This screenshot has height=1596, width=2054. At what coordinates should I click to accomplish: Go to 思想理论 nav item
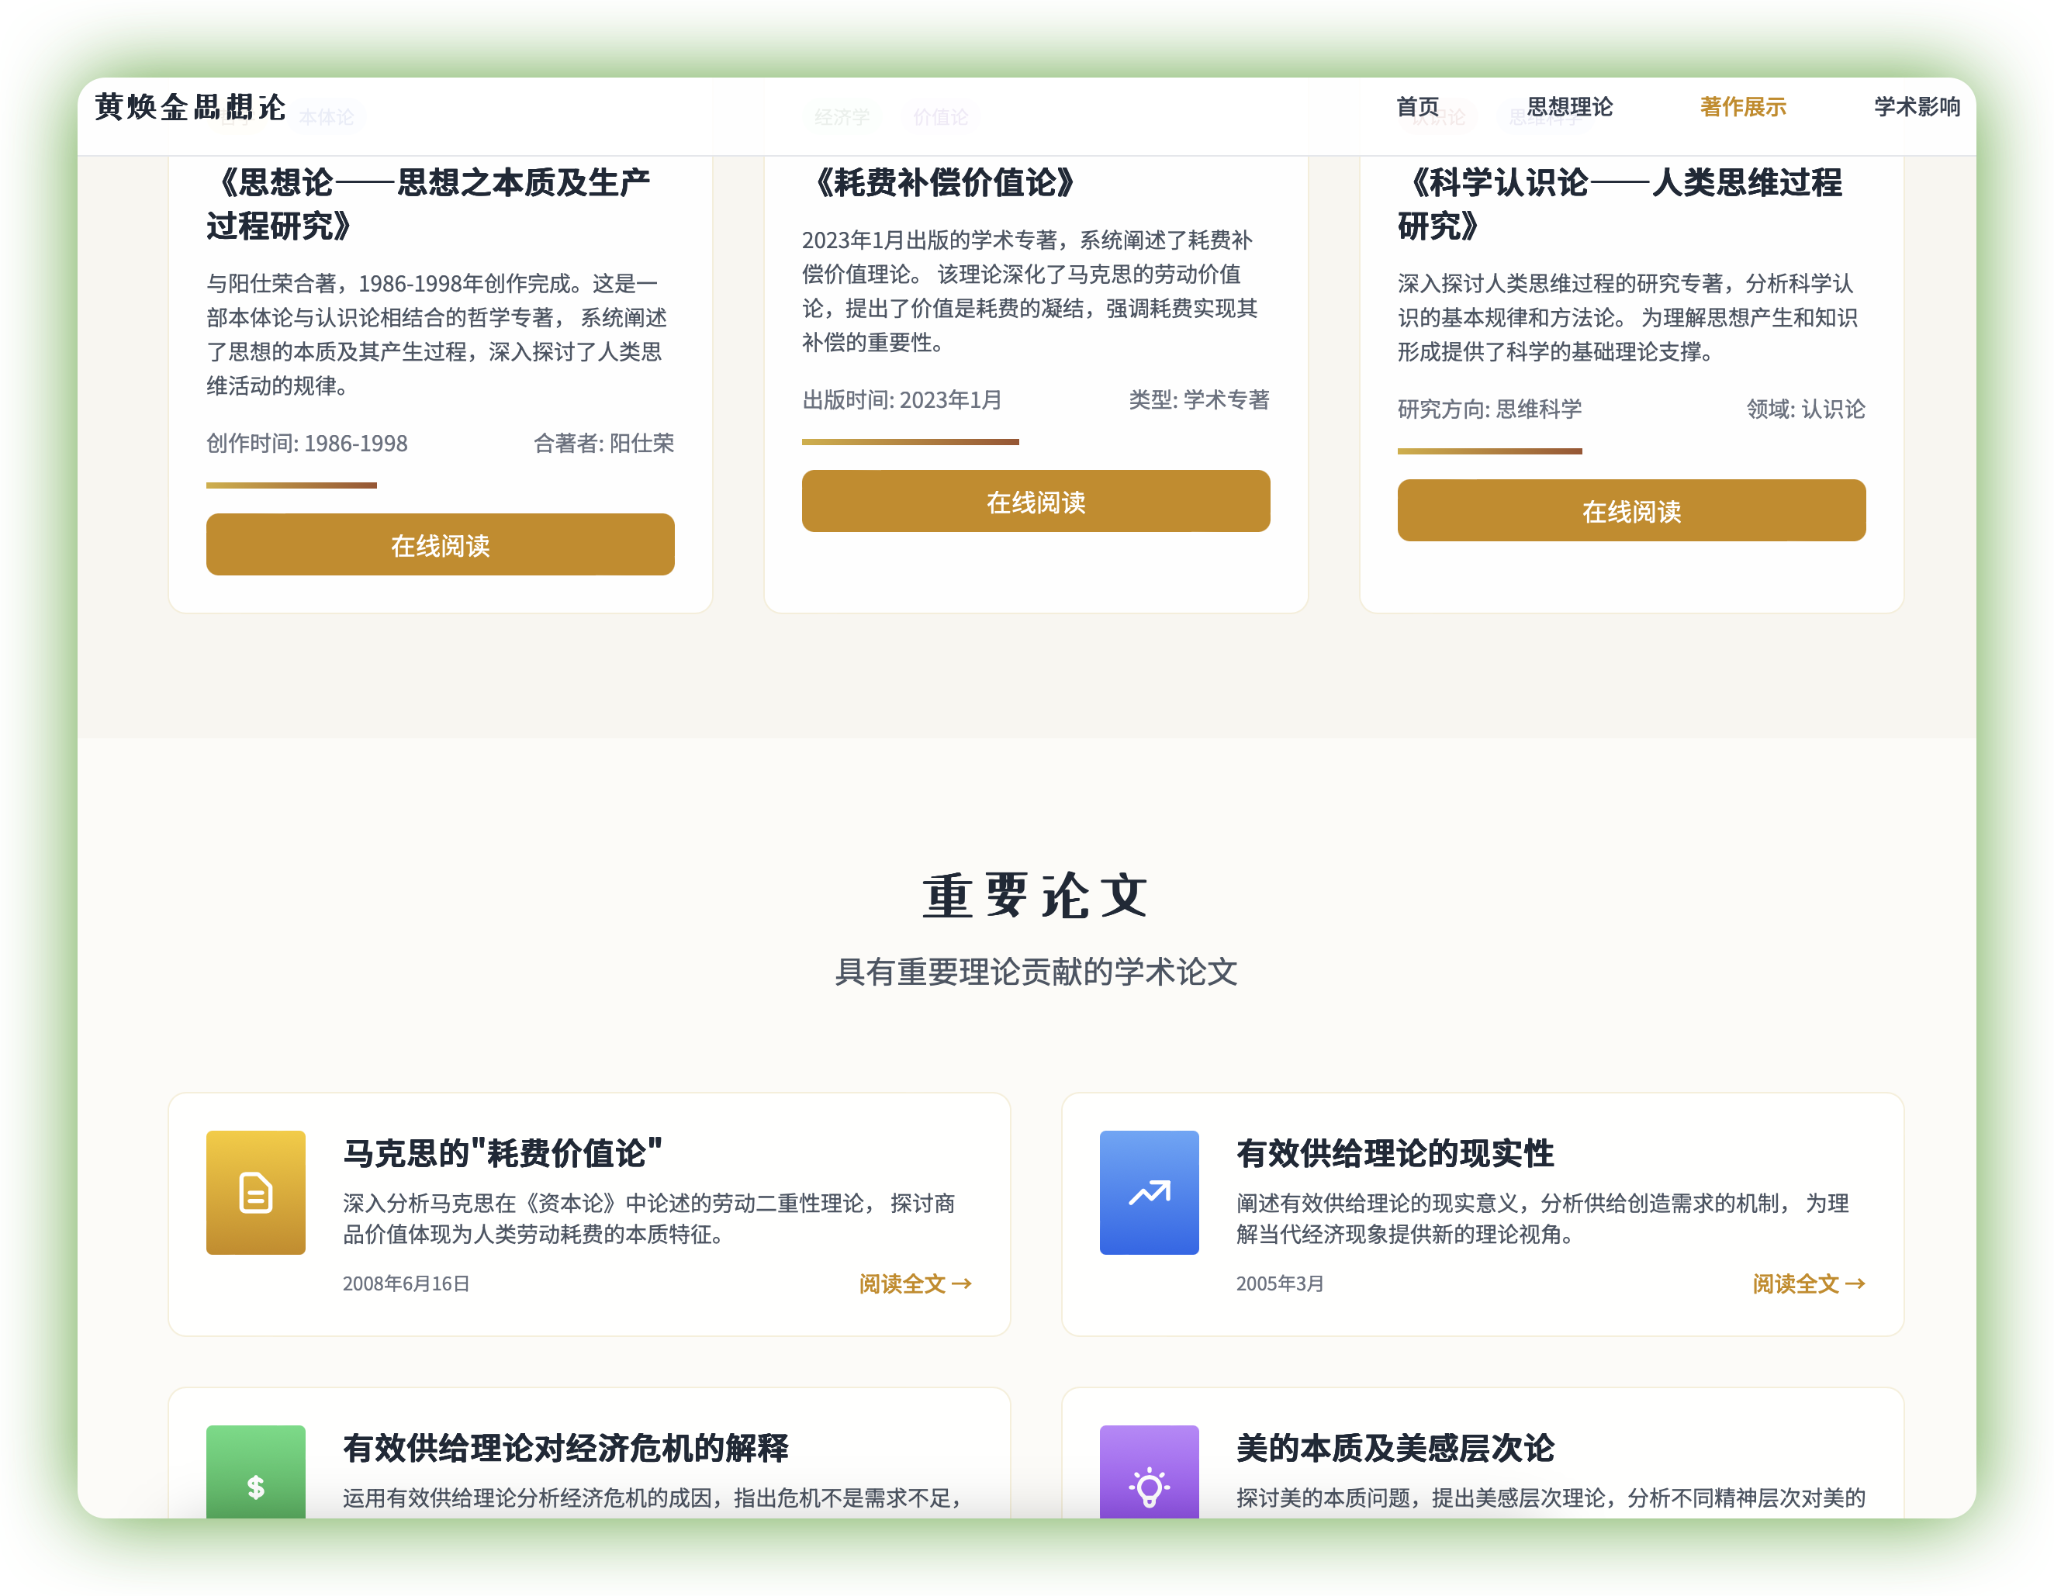point(1568,107)
